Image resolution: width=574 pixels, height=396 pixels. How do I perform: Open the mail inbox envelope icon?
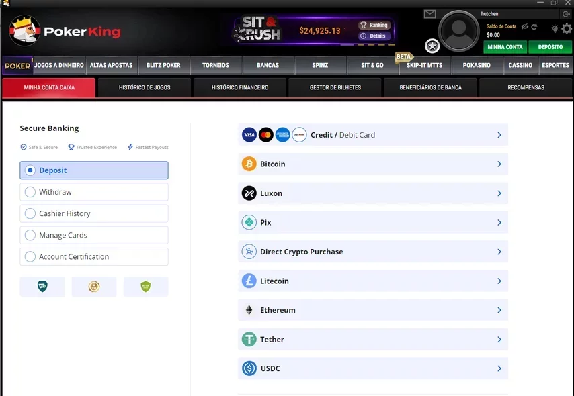click(x=429, y=14)
